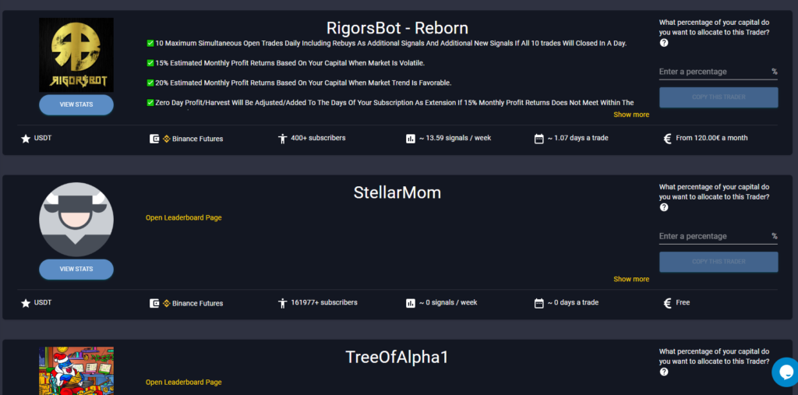Click the calendar icon in StellarMom row

click(x=538, y=303)
